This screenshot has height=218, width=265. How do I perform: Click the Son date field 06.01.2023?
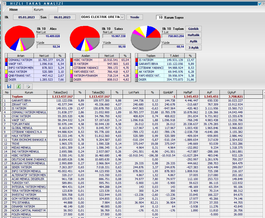point(62,17)
